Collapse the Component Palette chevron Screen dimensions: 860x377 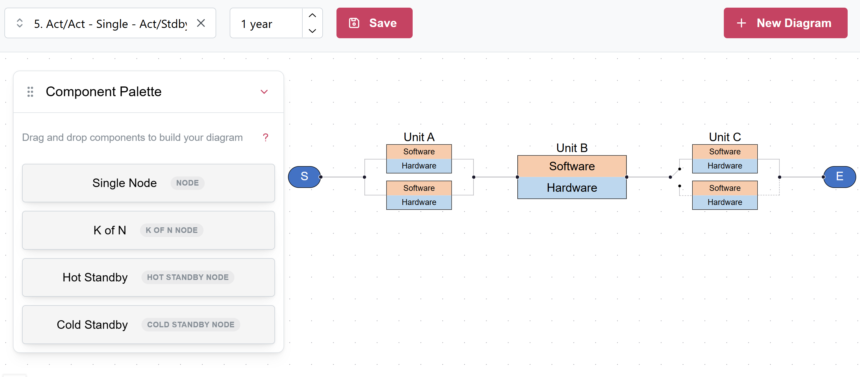(264, 92)
